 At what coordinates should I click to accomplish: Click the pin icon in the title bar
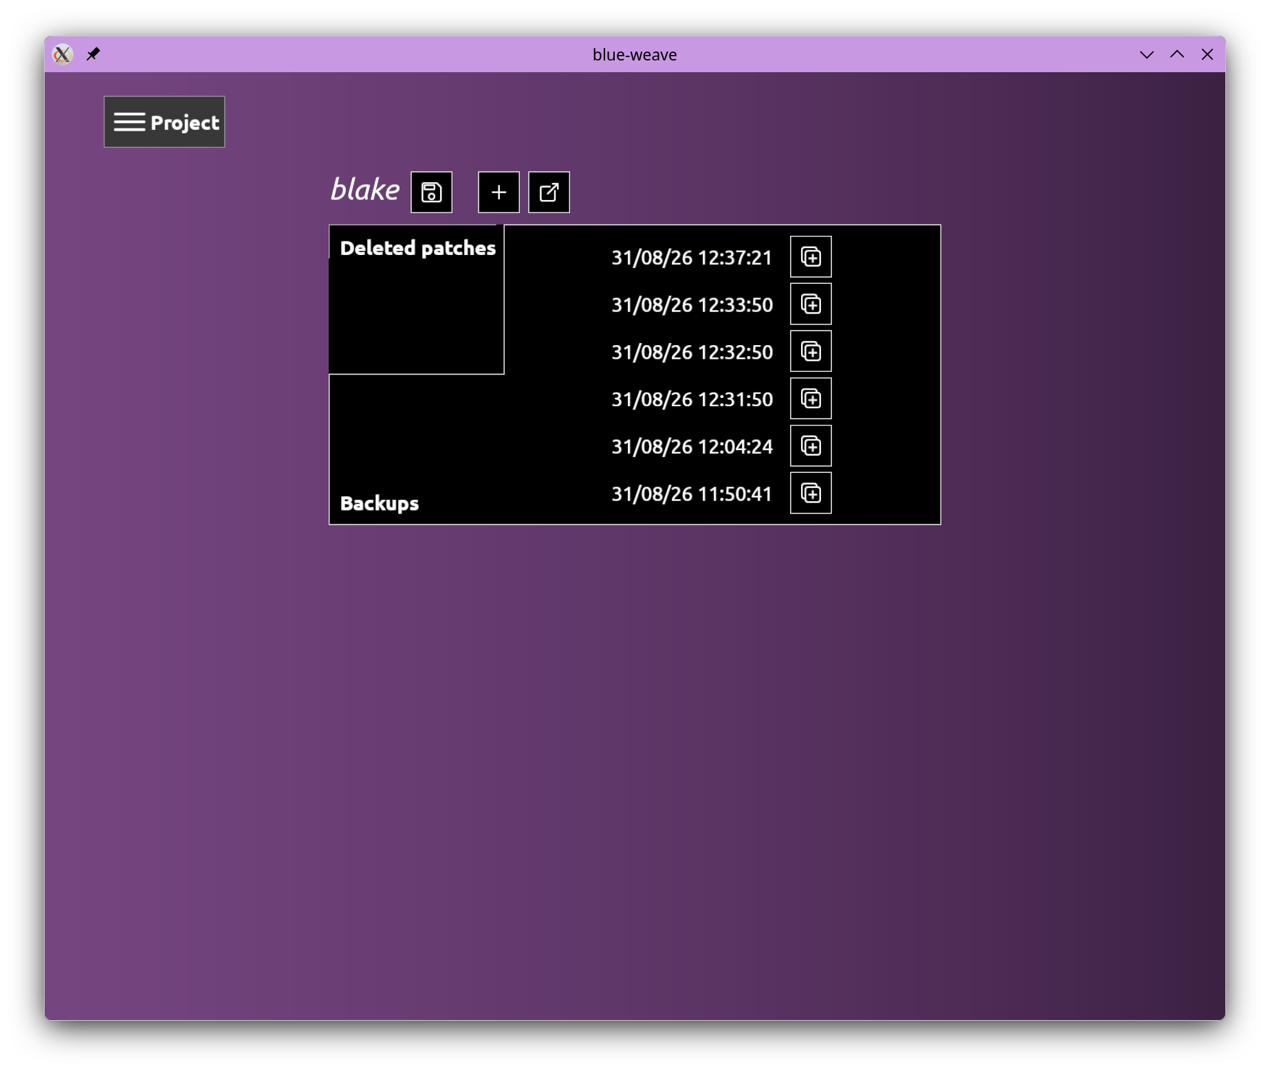(94, 54)
